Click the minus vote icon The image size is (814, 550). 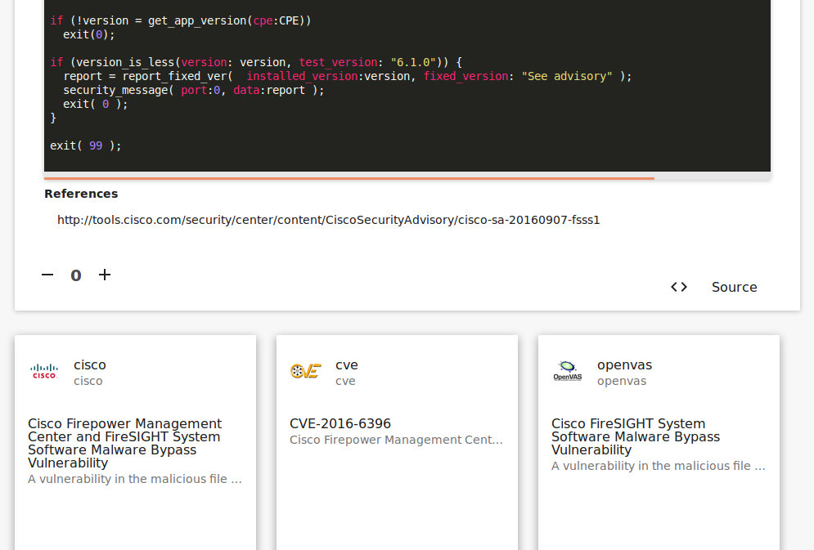tap(47, 275)
